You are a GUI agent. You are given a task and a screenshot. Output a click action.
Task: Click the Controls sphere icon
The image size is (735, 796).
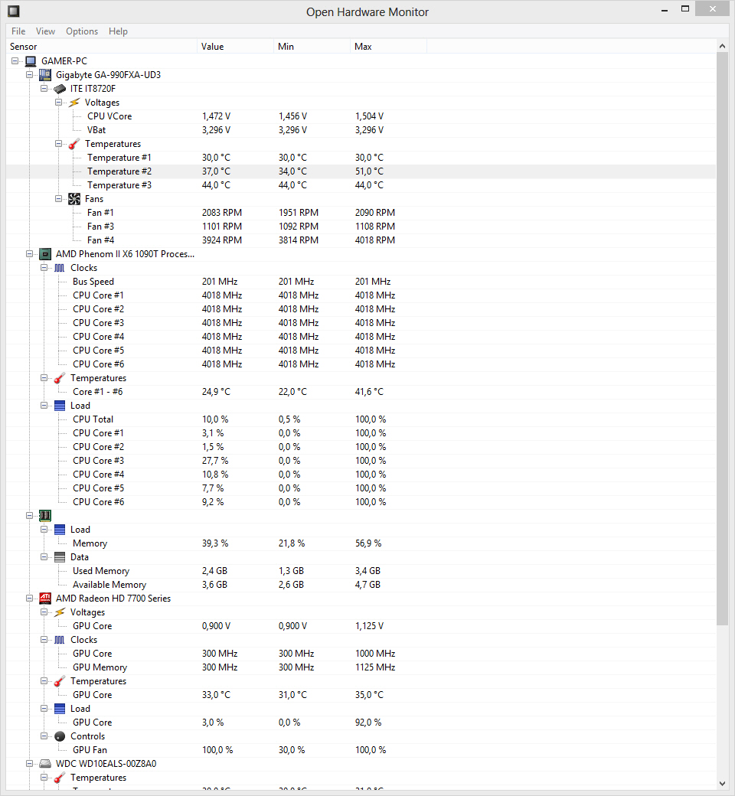coord(60,736)
